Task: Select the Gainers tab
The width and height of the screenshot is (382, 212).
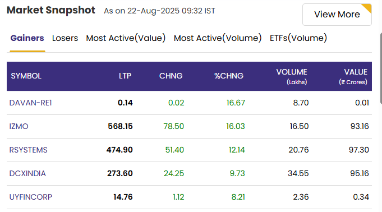Action: 27,38
